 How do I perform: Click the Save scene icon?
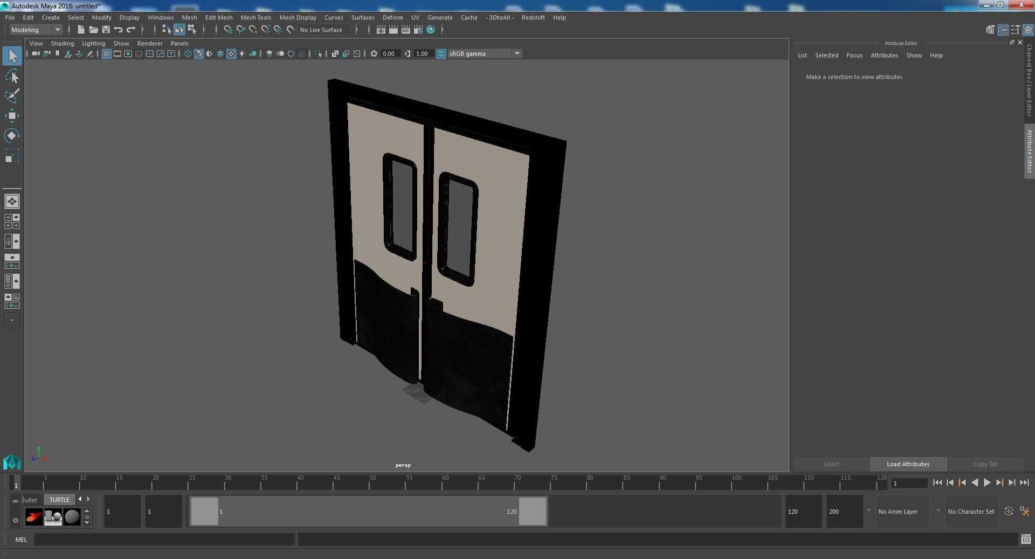[x=106, y=30]
